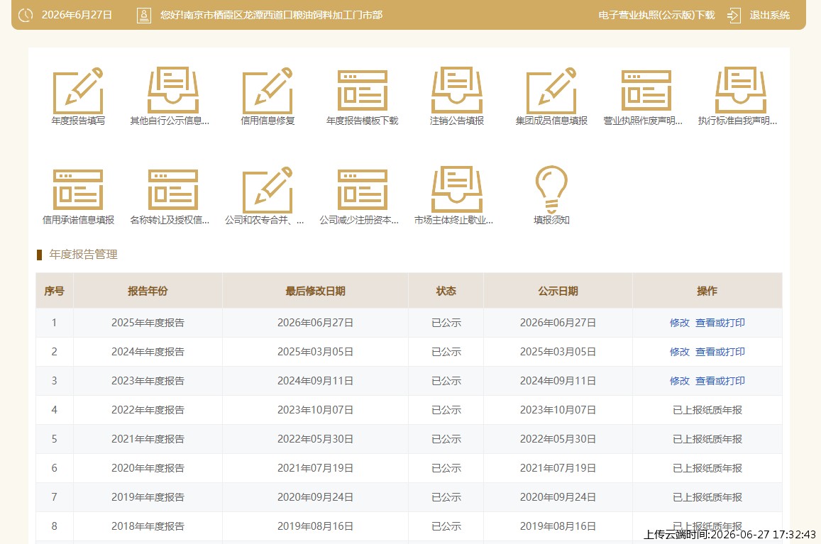Click 退出系统 to log out

769,15
